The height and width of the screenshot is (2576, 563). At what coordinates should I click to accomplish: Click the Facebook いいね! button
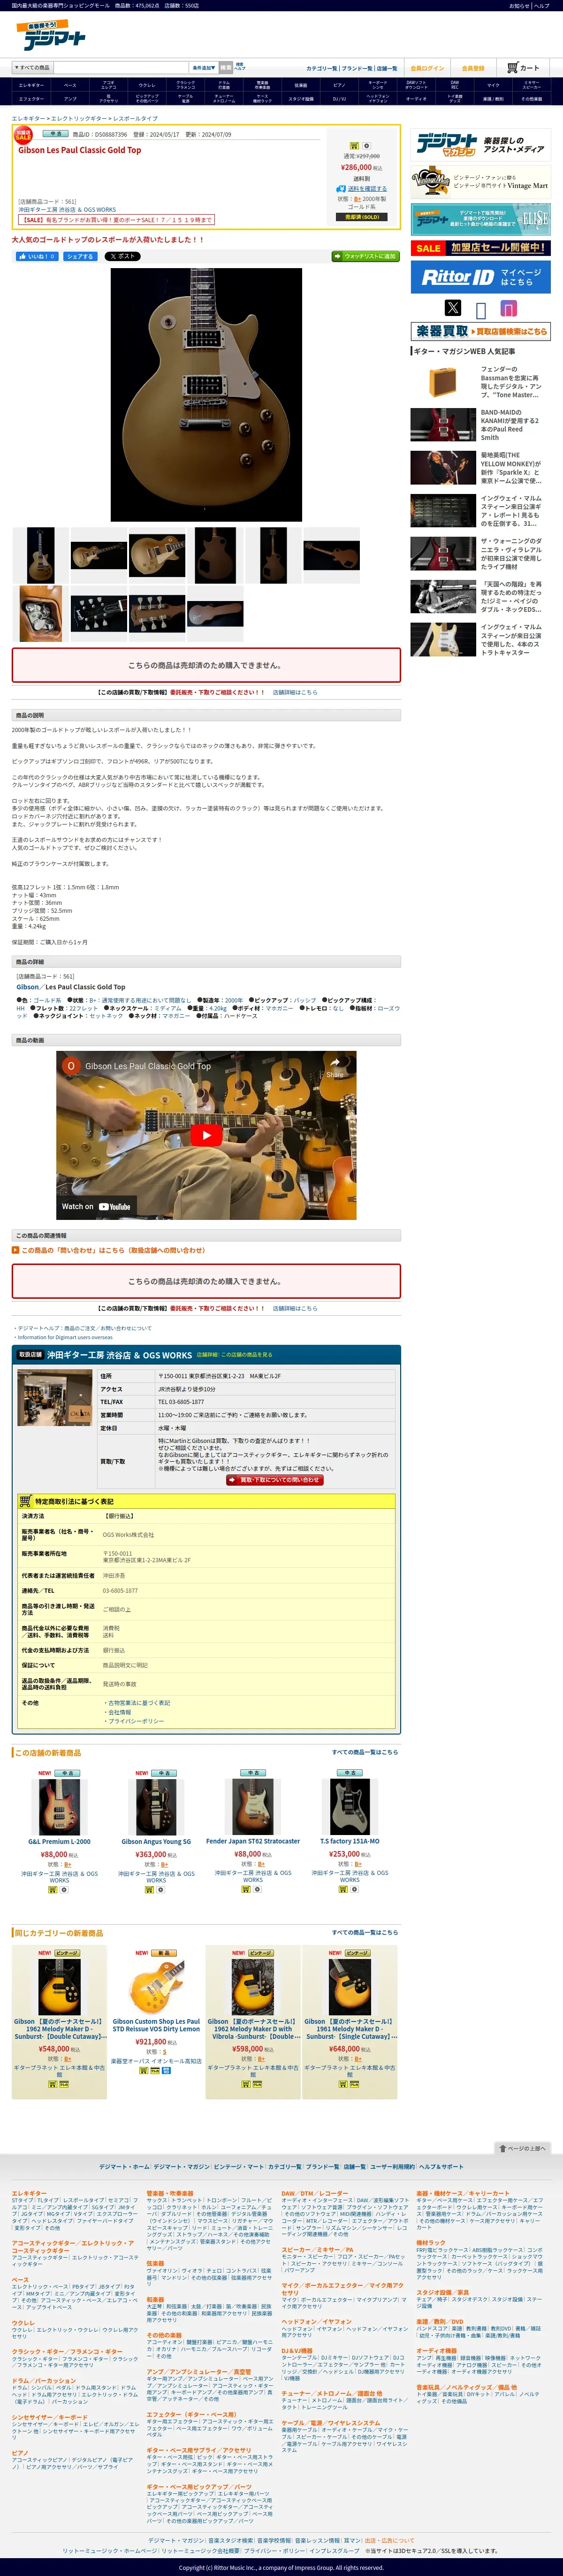(x=37, y=256)
